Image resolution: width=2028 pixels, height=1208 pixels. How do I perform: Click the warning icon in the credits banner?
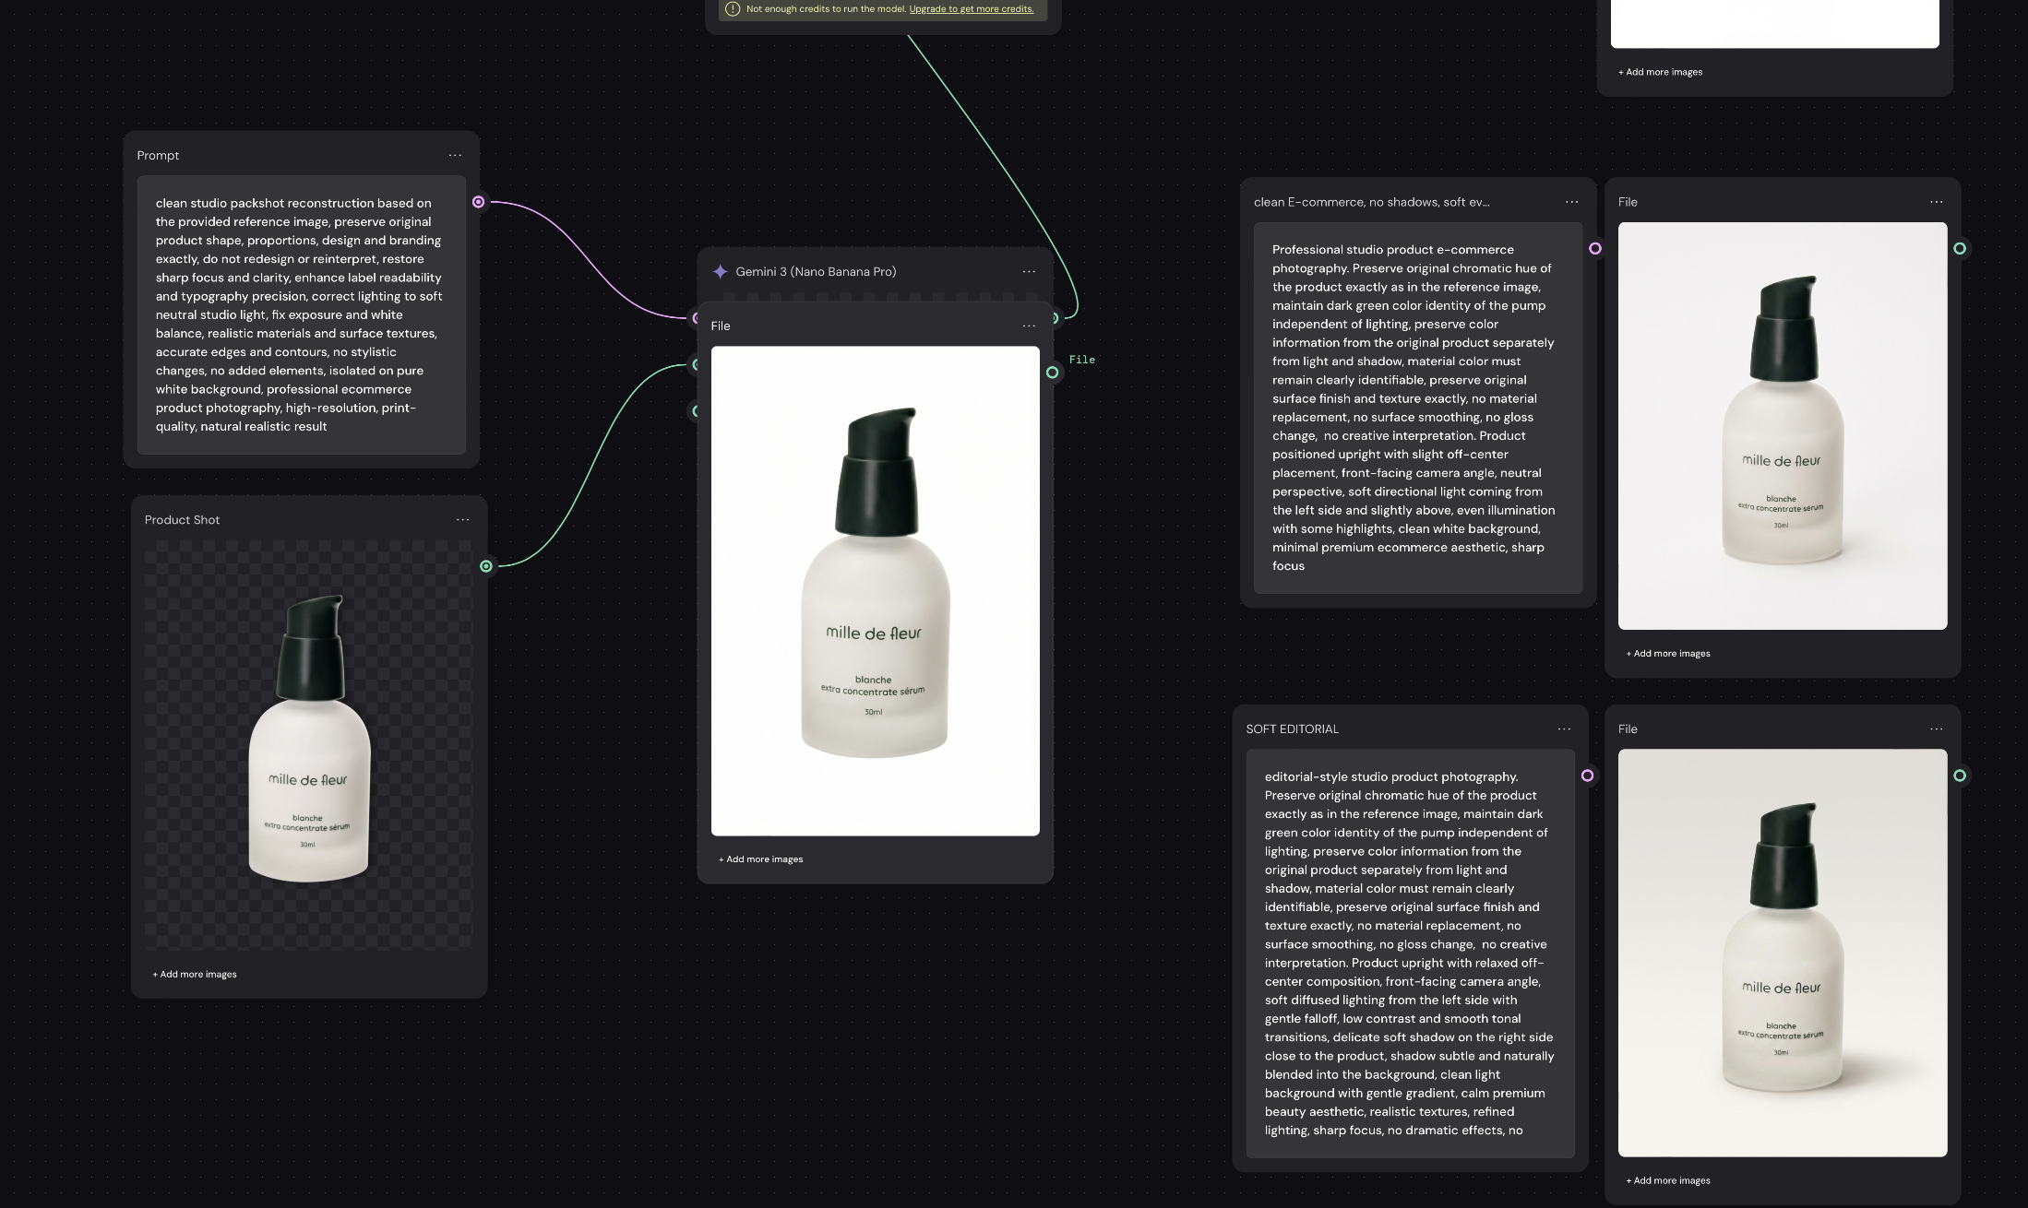(732, 8)
